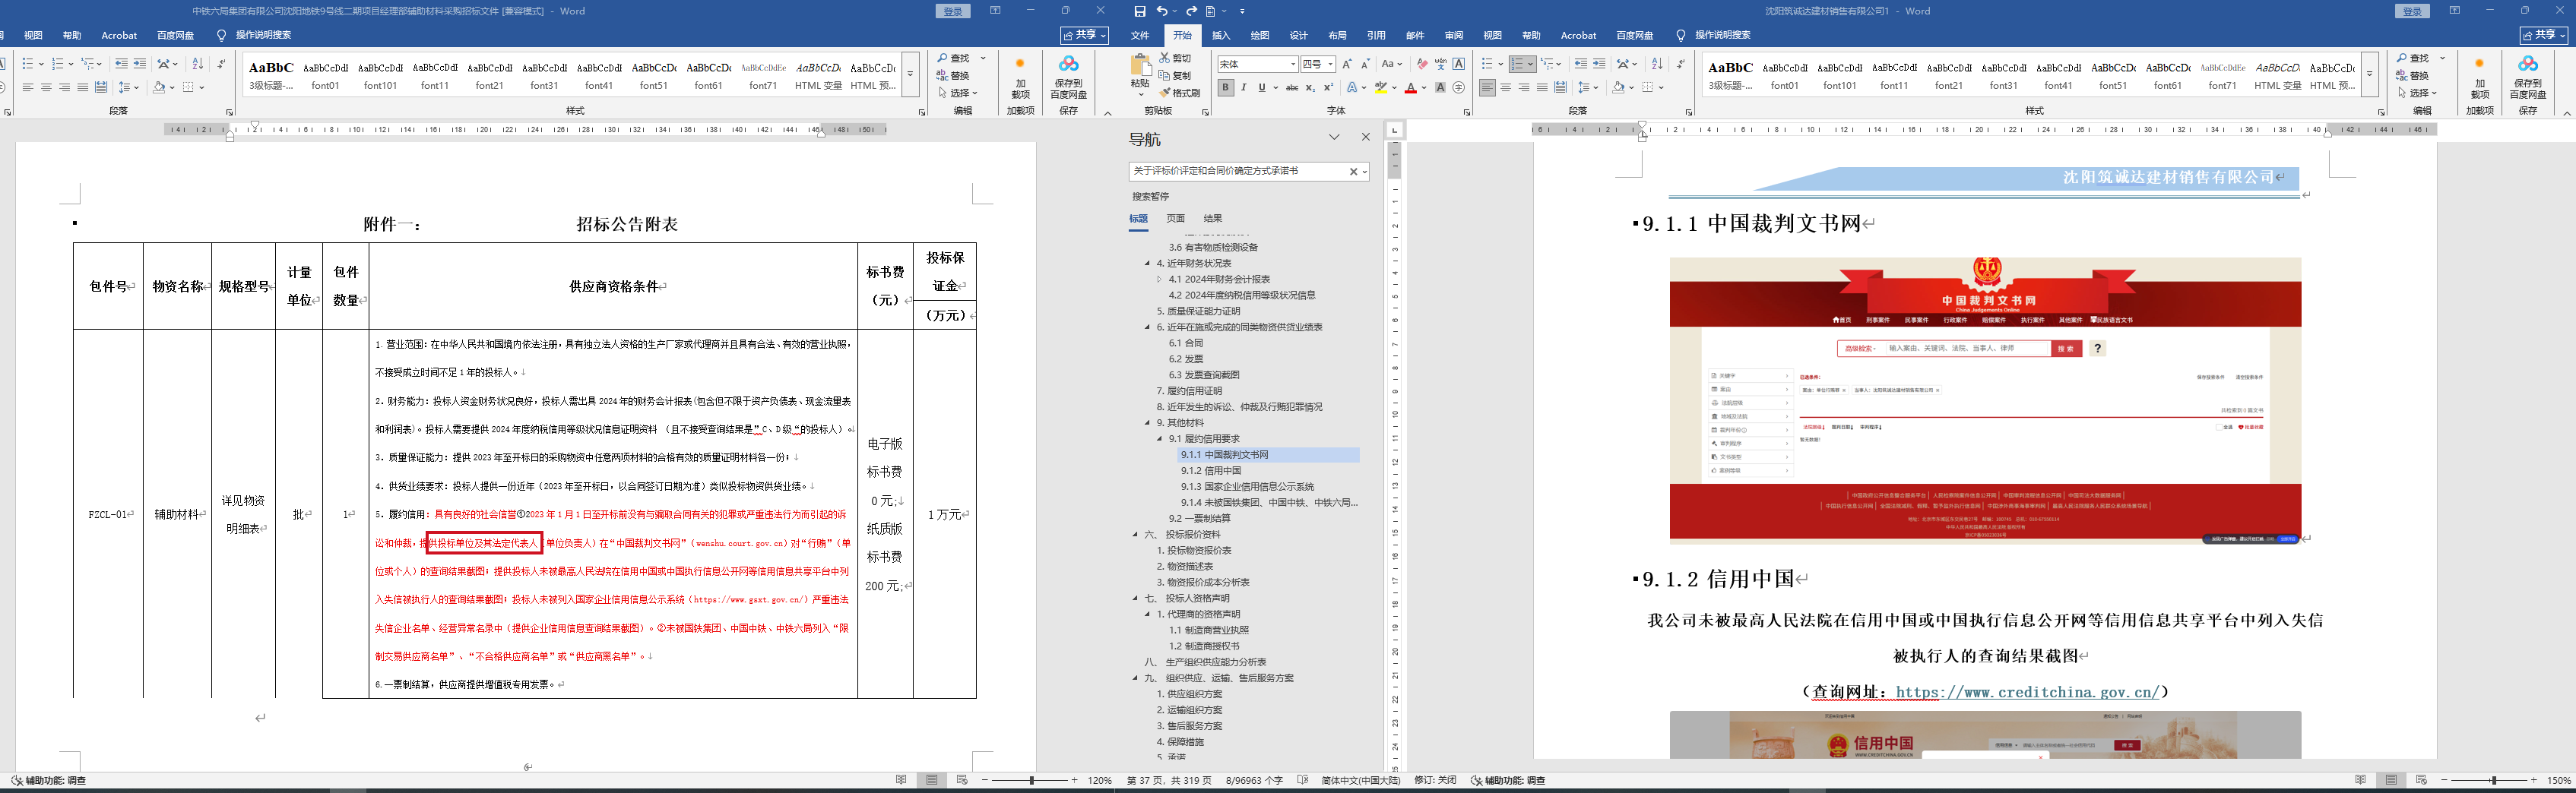This screenshot has height=793, width=2576.
Task: Toggle Italic in right Word window
Action: click(1243, 88)
